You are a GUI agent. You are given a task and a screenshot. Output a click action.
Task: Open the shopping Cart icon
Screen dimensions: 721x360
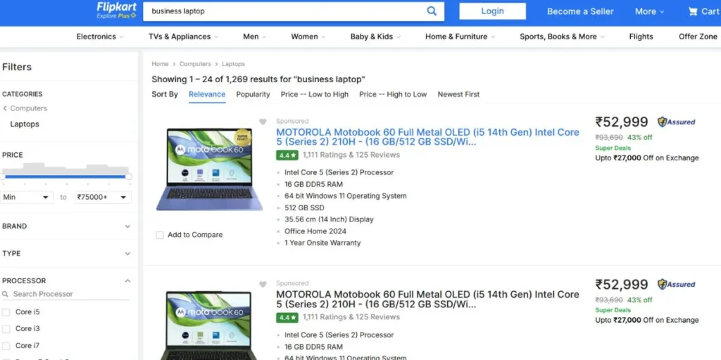click(694, 11)
